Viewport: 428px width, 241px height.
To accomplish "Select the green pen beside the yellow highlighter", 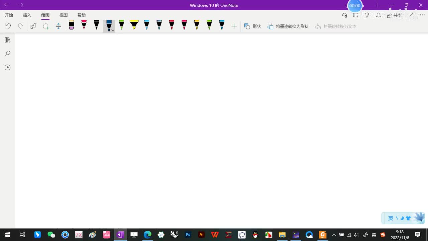I will 121,25.
